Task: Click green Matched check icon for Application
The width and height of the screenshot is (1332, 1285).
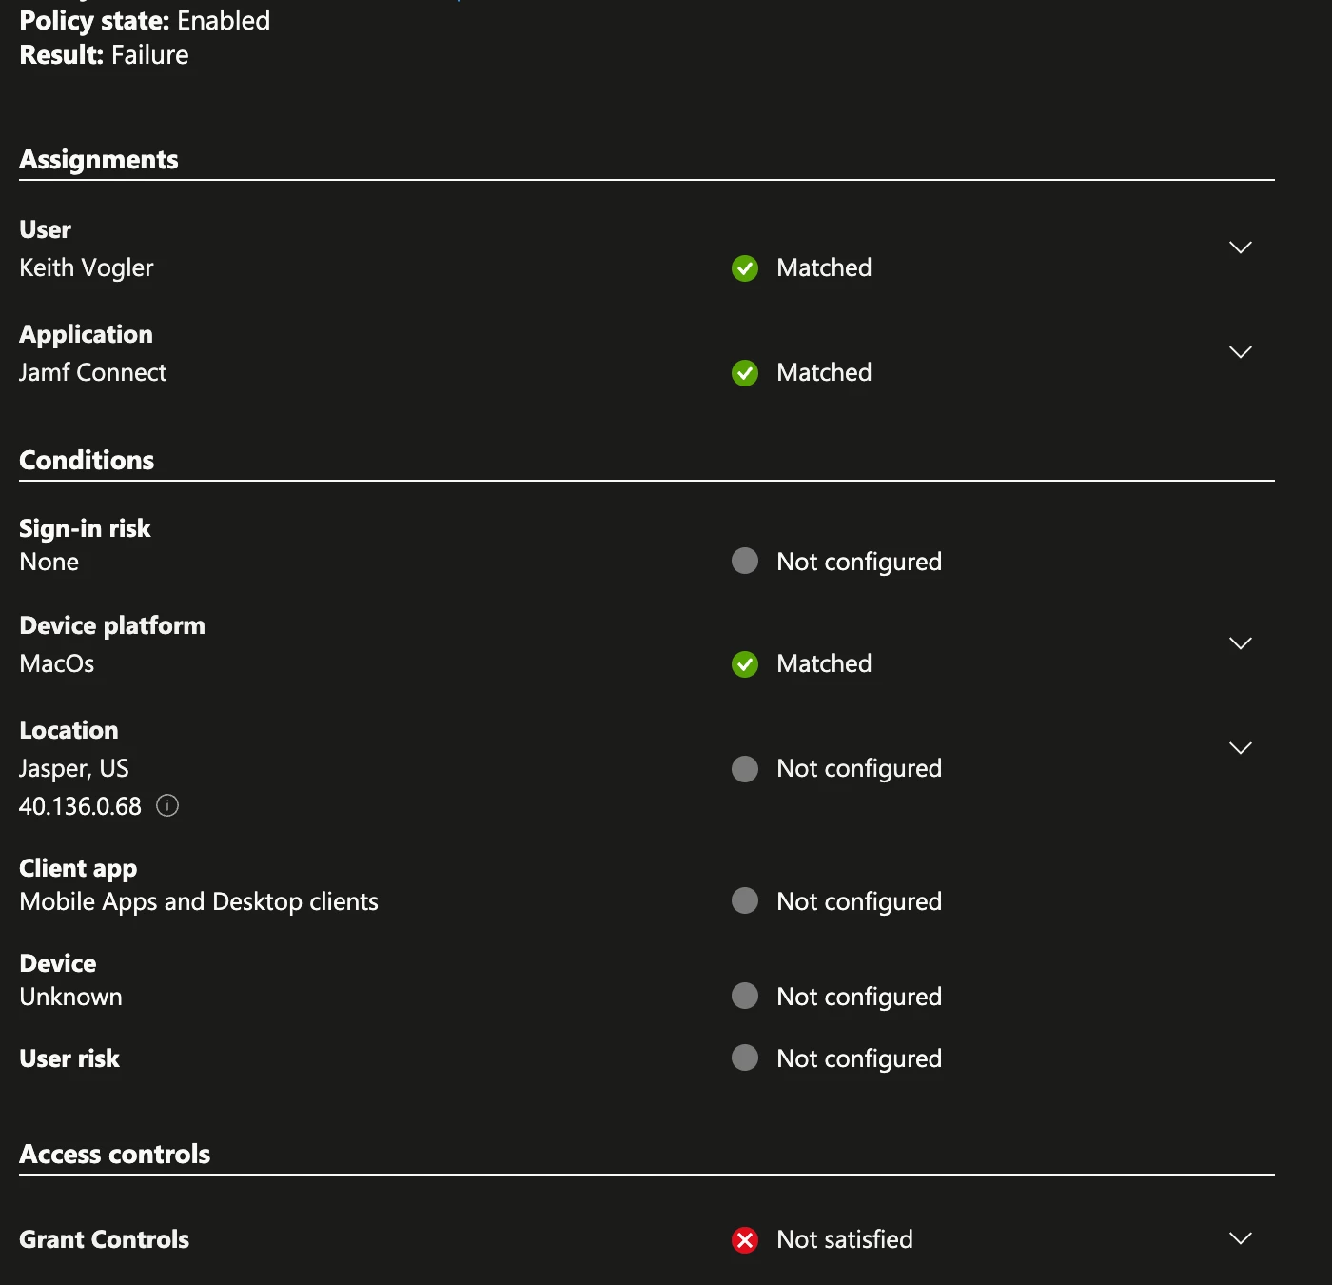Action: (x=745, y=373)
